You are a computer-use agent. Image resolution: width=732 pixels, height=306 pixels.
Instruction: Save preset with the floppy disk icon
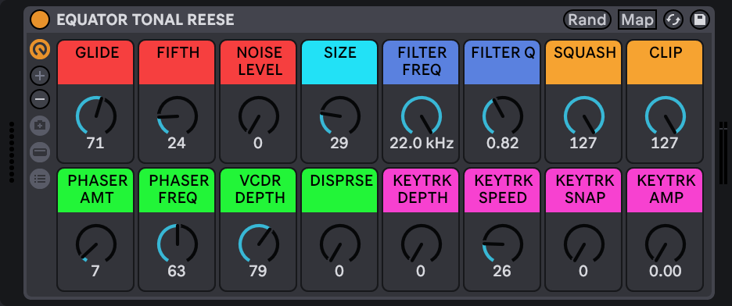699,20
